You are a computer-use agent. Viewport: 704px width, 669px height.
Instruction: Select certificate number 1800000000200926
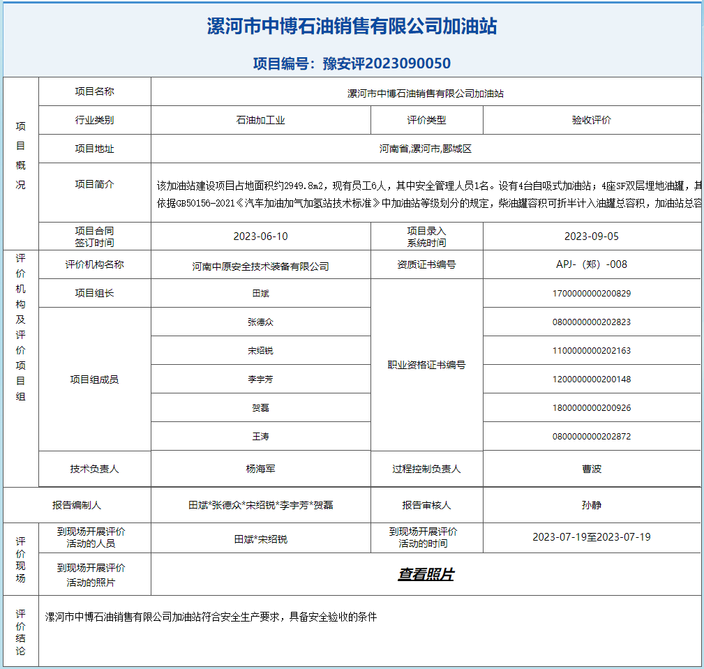pos(591,407)
